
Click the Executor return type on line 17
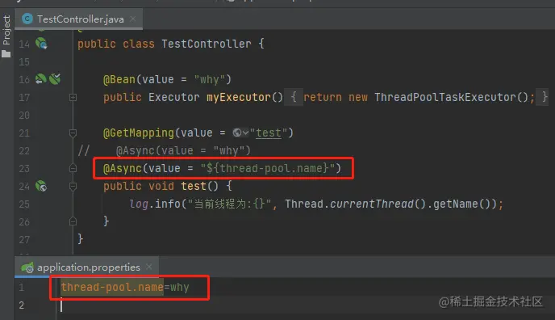tap(173, 97)
